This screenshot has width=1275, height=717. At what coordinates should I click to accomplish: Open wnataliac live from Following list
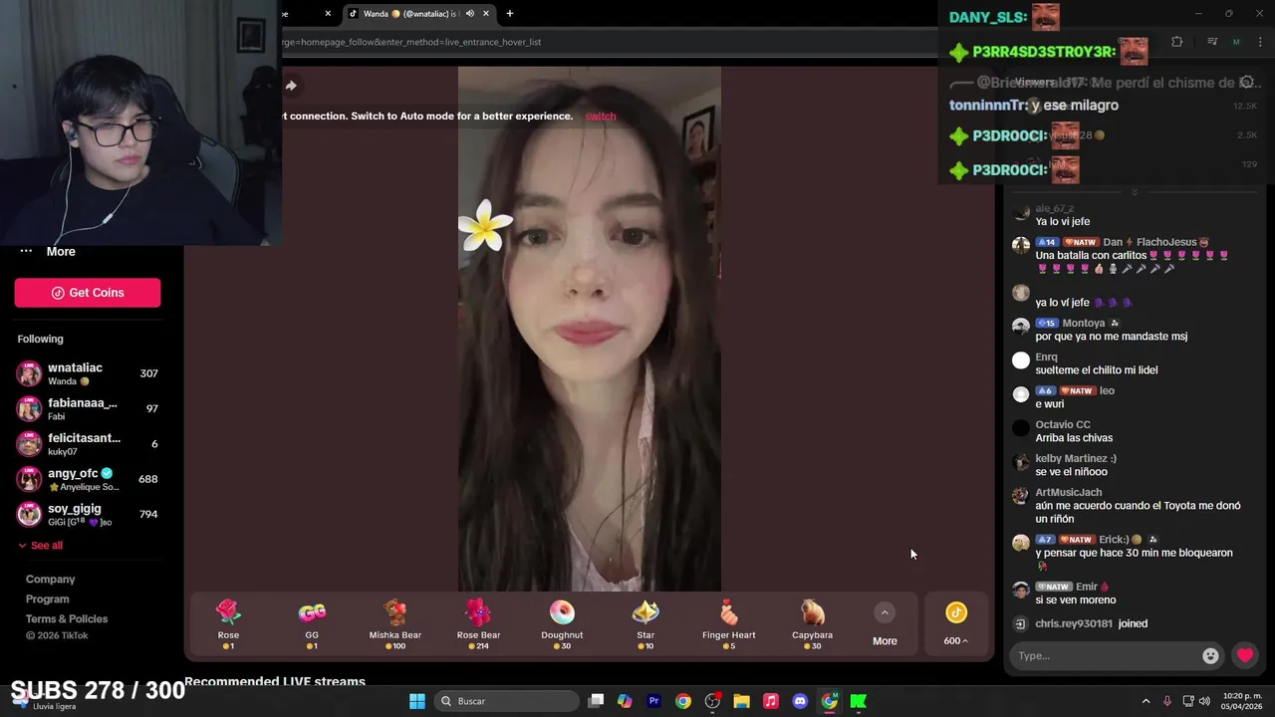click(88, 373)
